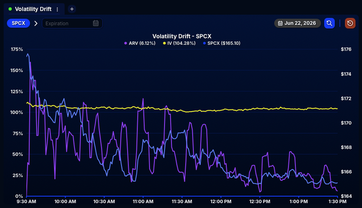
Task: Open the Jun 22, 2026 date picker
Action: pos(298,23)
